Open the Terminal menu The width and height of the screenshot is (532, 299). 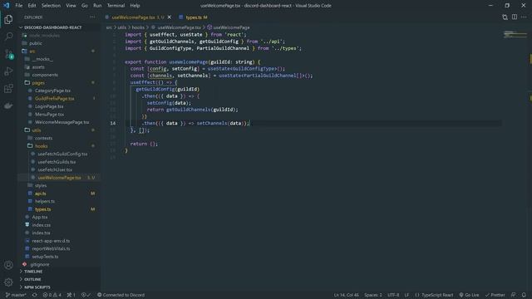coord(116,6)
